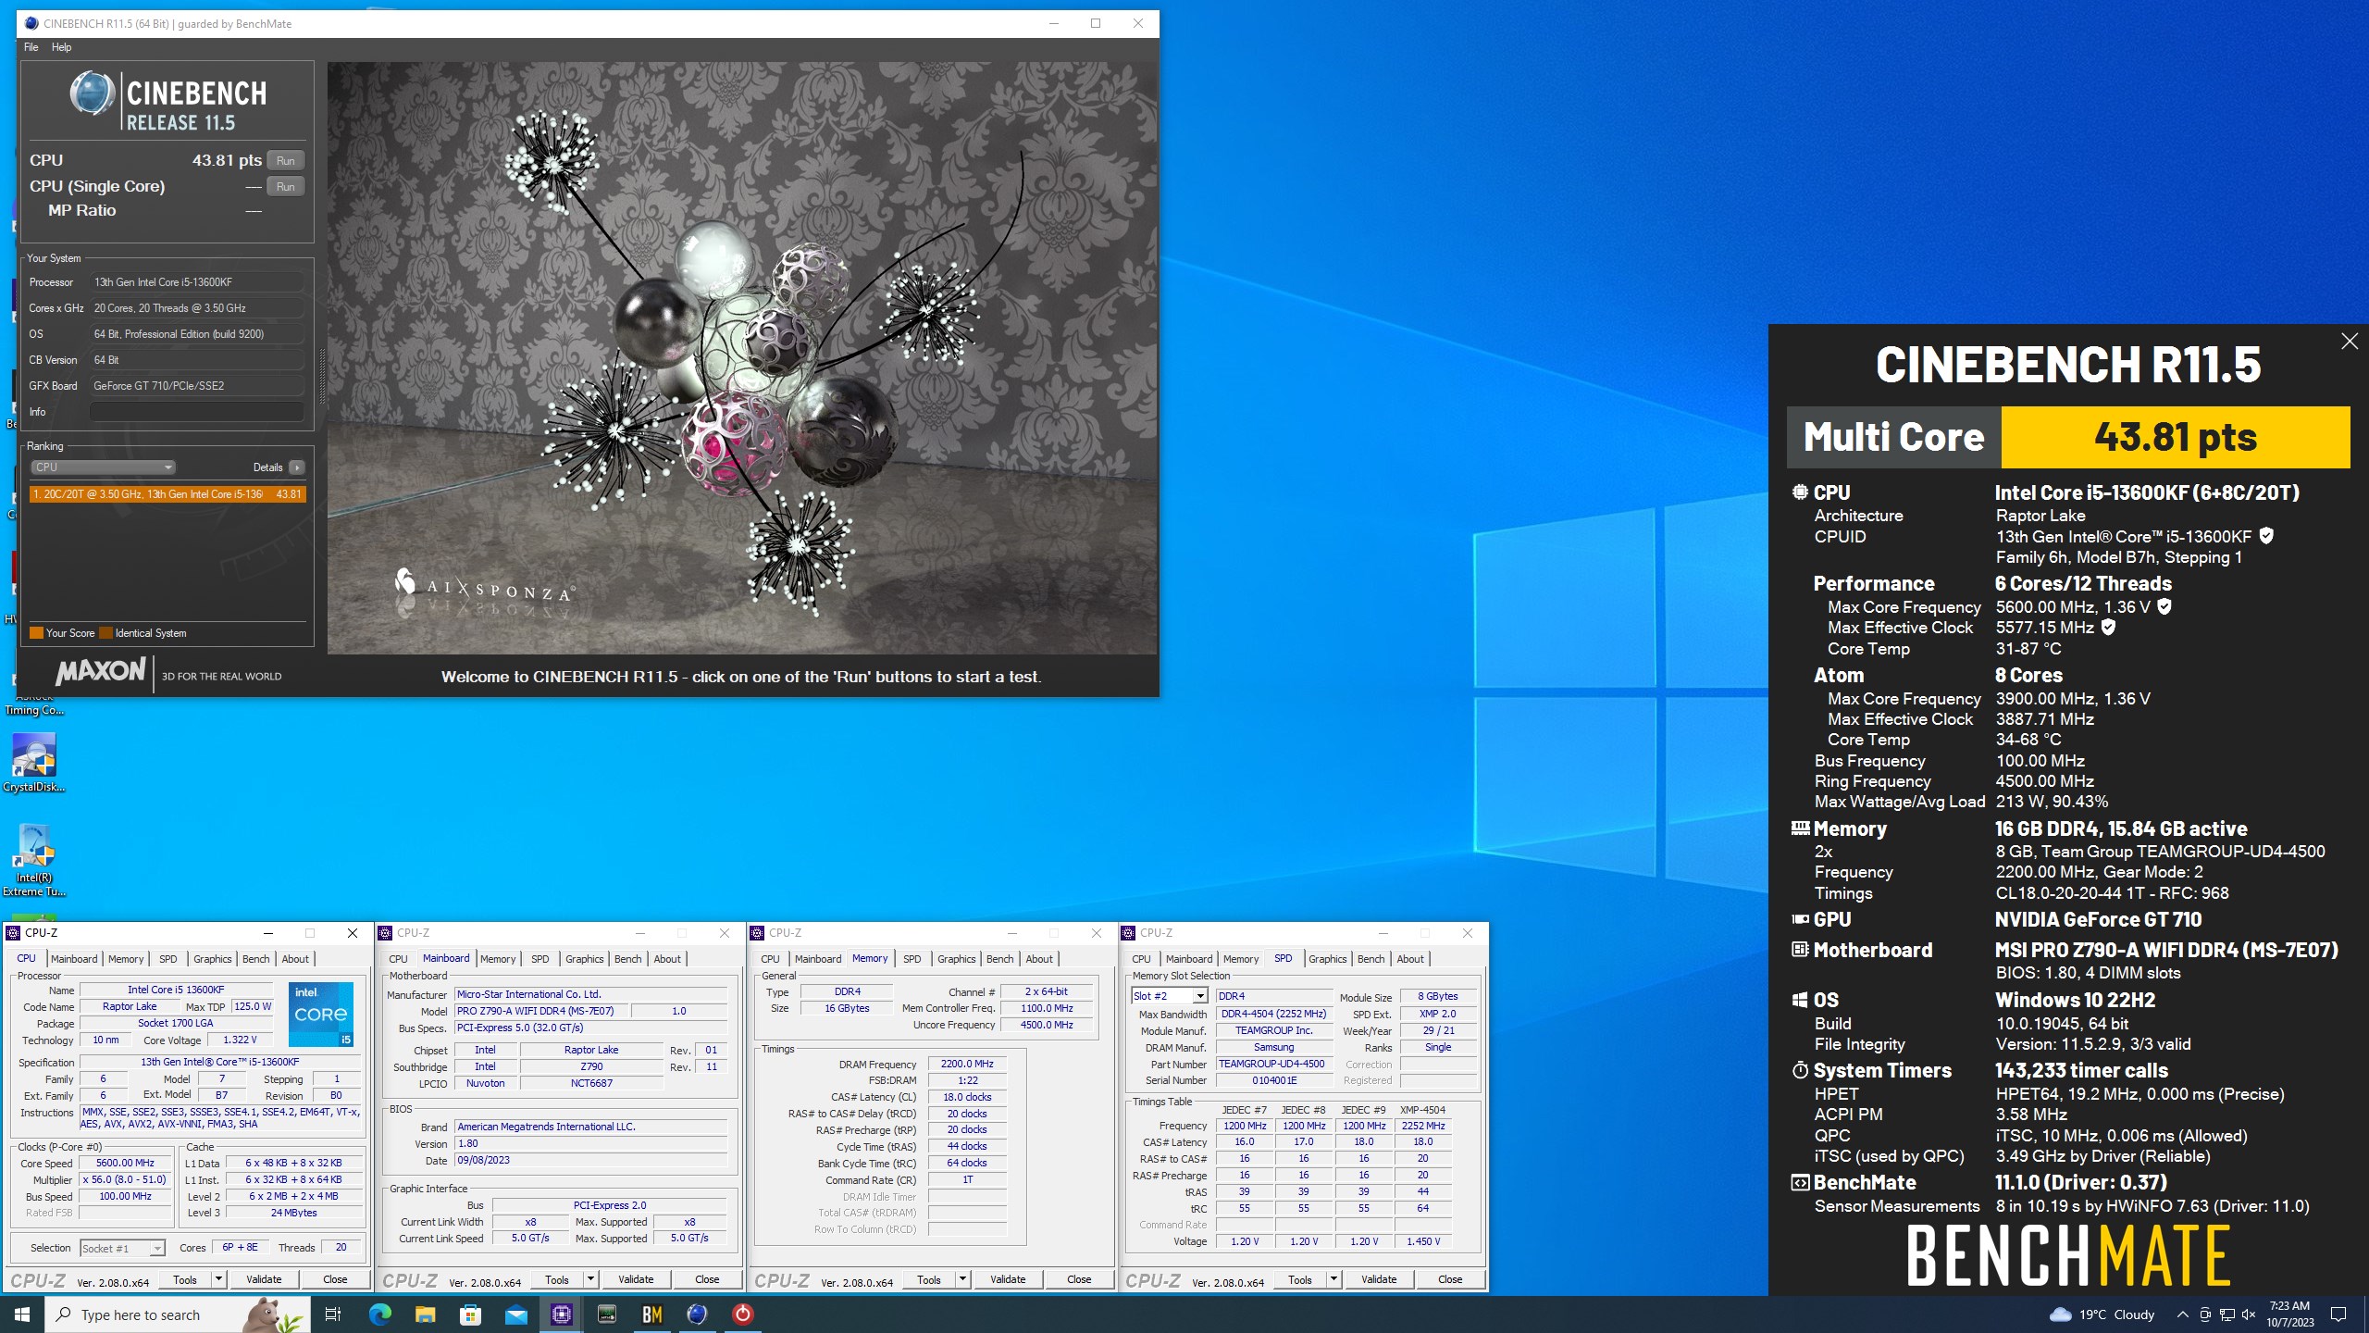Click Validate in the CPU-Z SPD window

point(1379,1279)
